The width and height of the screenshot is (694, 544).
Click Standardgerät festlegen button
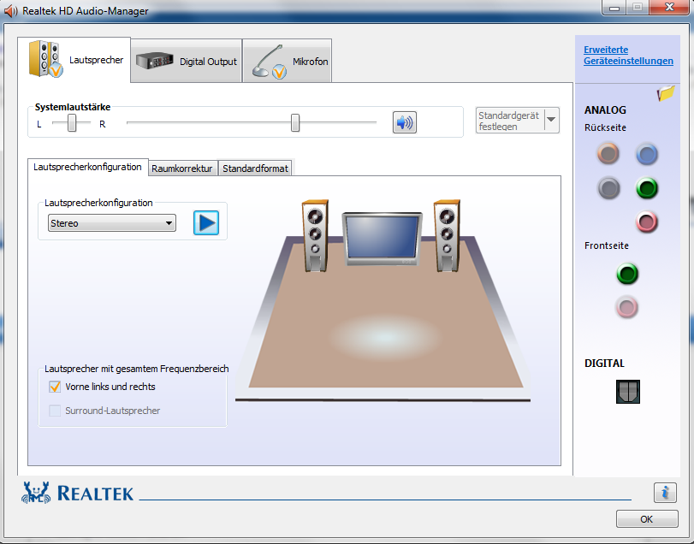click(x=510, y=121)
